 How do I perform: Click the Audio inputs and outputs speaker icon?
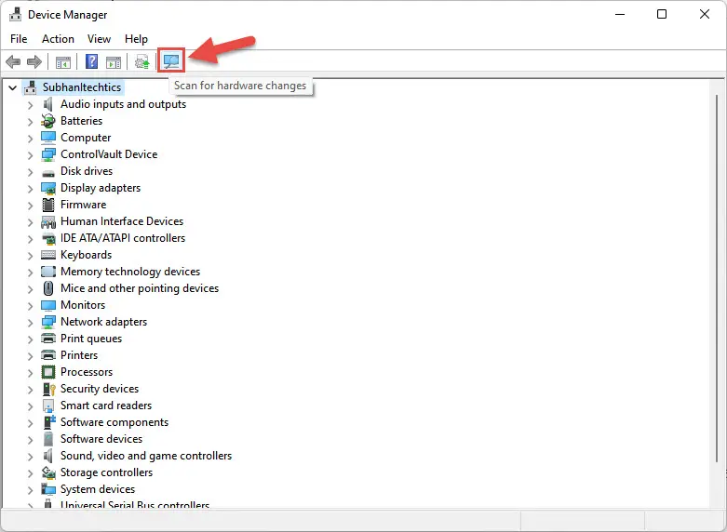(x=47, y=104)
